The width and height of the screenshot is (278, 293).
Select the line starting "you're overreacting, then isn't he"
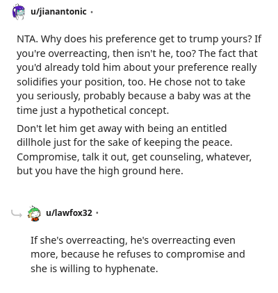click(137, 53)
